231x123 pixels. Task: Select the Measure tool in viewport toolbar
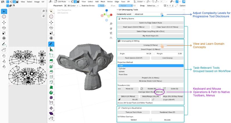[51, 50]
